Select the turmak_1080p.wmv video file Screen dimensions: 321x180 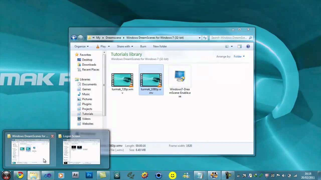151,80
